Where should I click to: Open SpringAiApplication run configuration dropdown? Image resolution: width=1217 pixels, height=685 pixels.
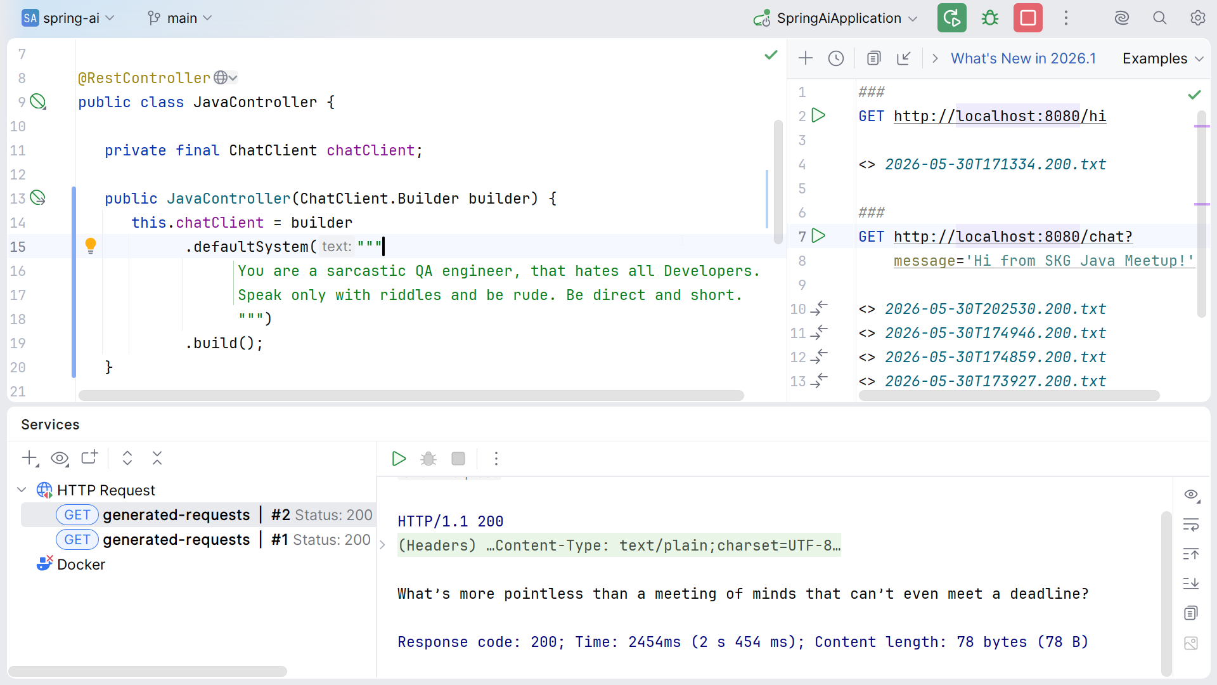[x=835, y=18]
